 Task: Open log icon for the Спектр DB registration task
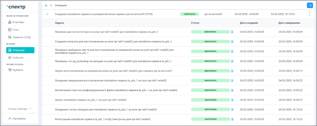pyautogui.click(x=232, y=119)
